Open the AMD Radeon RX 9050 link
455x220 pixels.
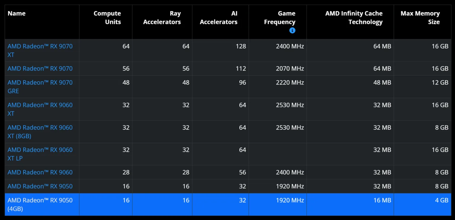(40, 186)
